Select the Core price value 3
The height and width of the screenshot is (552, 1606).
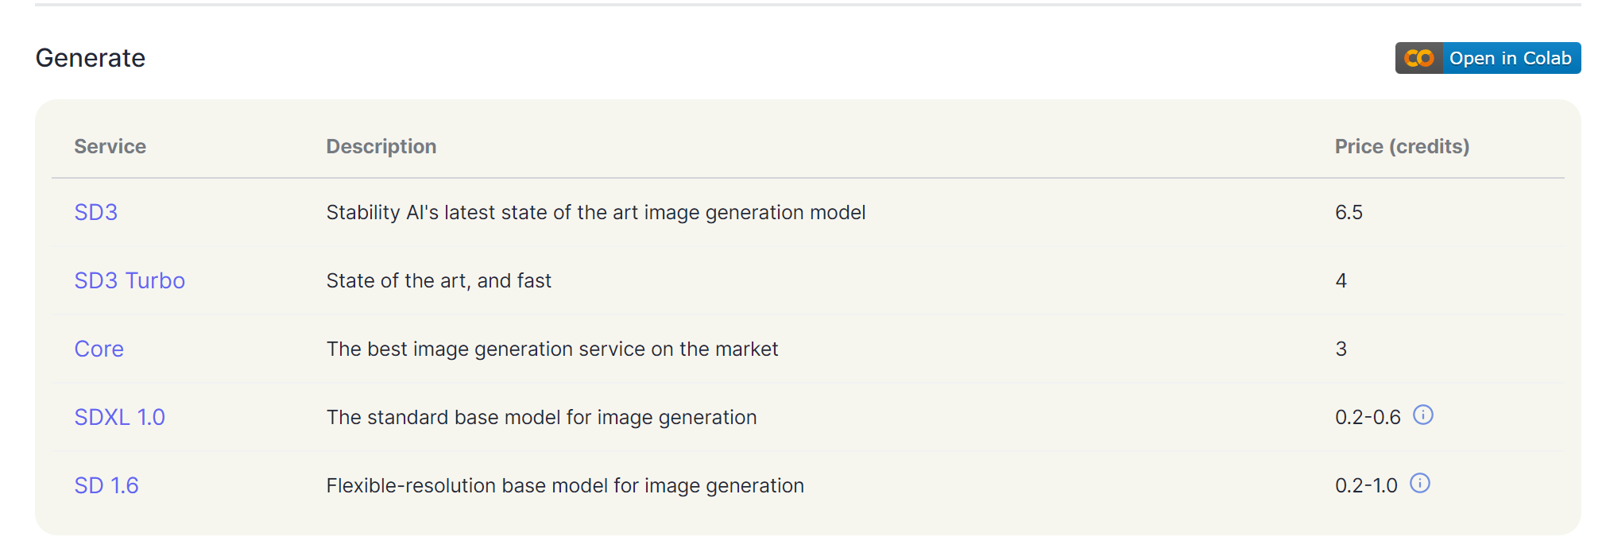[x=1341, y=349]
